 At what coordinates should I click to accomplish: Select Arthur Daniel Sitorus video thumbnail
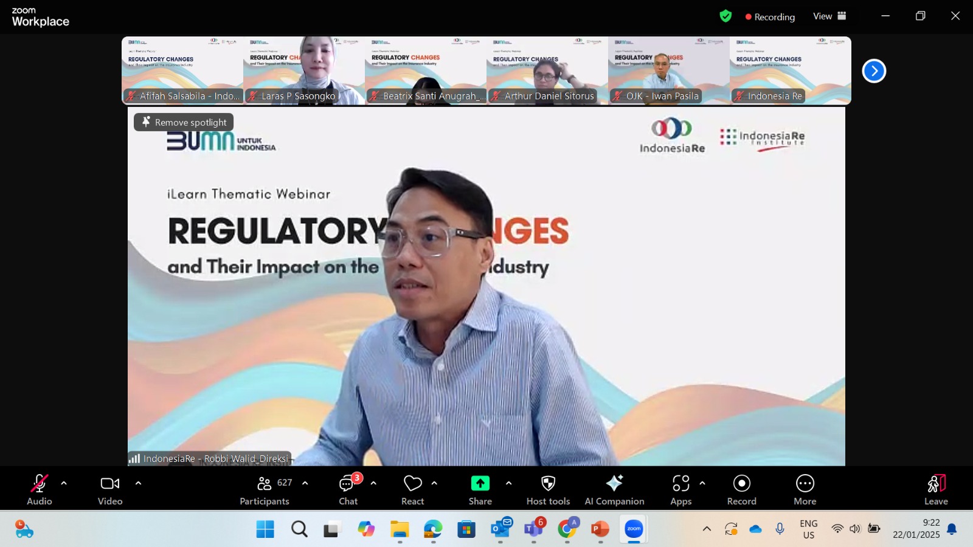tap(547, 71)
